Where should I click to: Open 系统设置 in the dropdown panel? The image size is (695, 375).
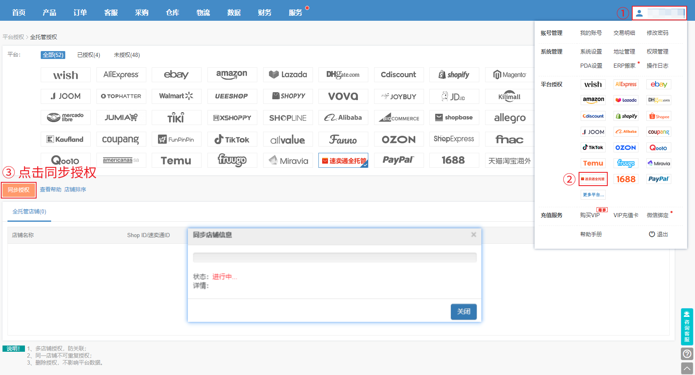(591, 51)
